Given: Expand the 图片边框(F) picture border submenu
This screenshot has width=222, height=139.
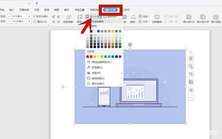Looking at the screenshot, I should tap(104, 84).
